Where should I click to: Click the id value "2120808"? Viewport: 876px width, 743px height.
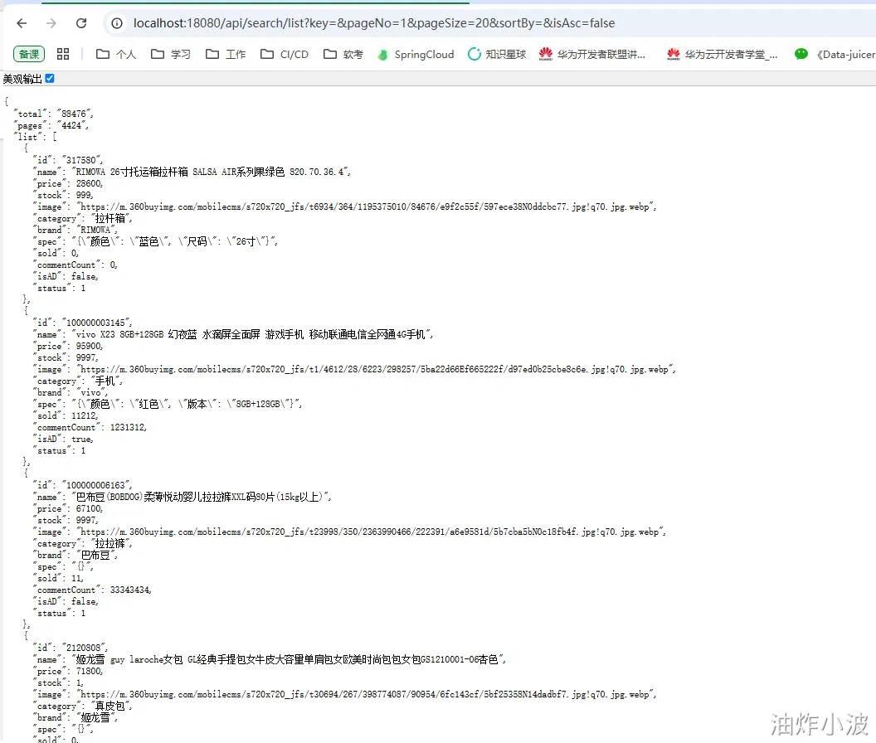tap(85, 648)
